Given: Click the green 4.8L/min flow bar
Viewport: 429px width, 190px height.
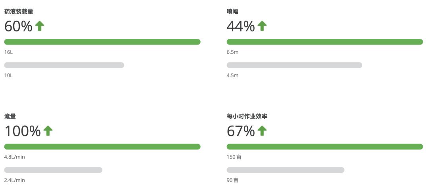Looking at the screenshot, I should coord(102,147).
